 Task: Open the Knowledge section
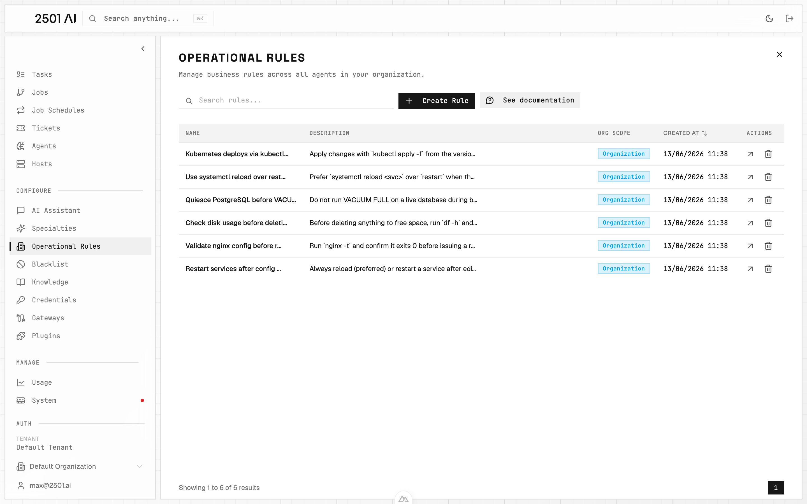[x=80, y=282]
